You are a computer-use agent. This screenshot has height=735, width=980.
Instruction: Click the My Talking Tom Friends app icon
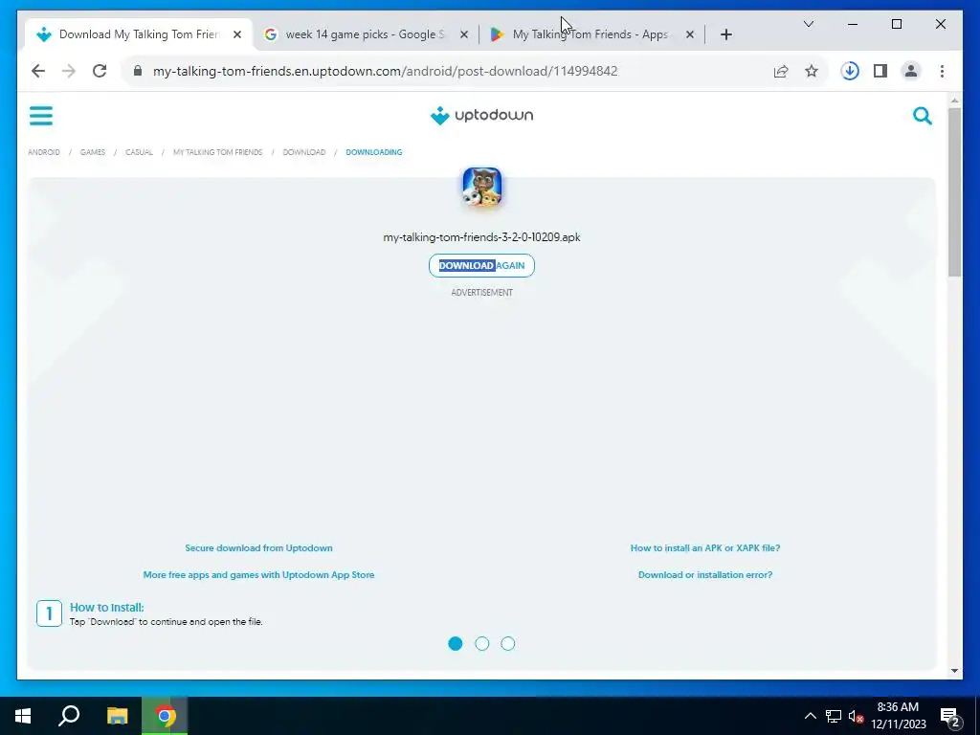pyautogui.click(x=482, y=187)
